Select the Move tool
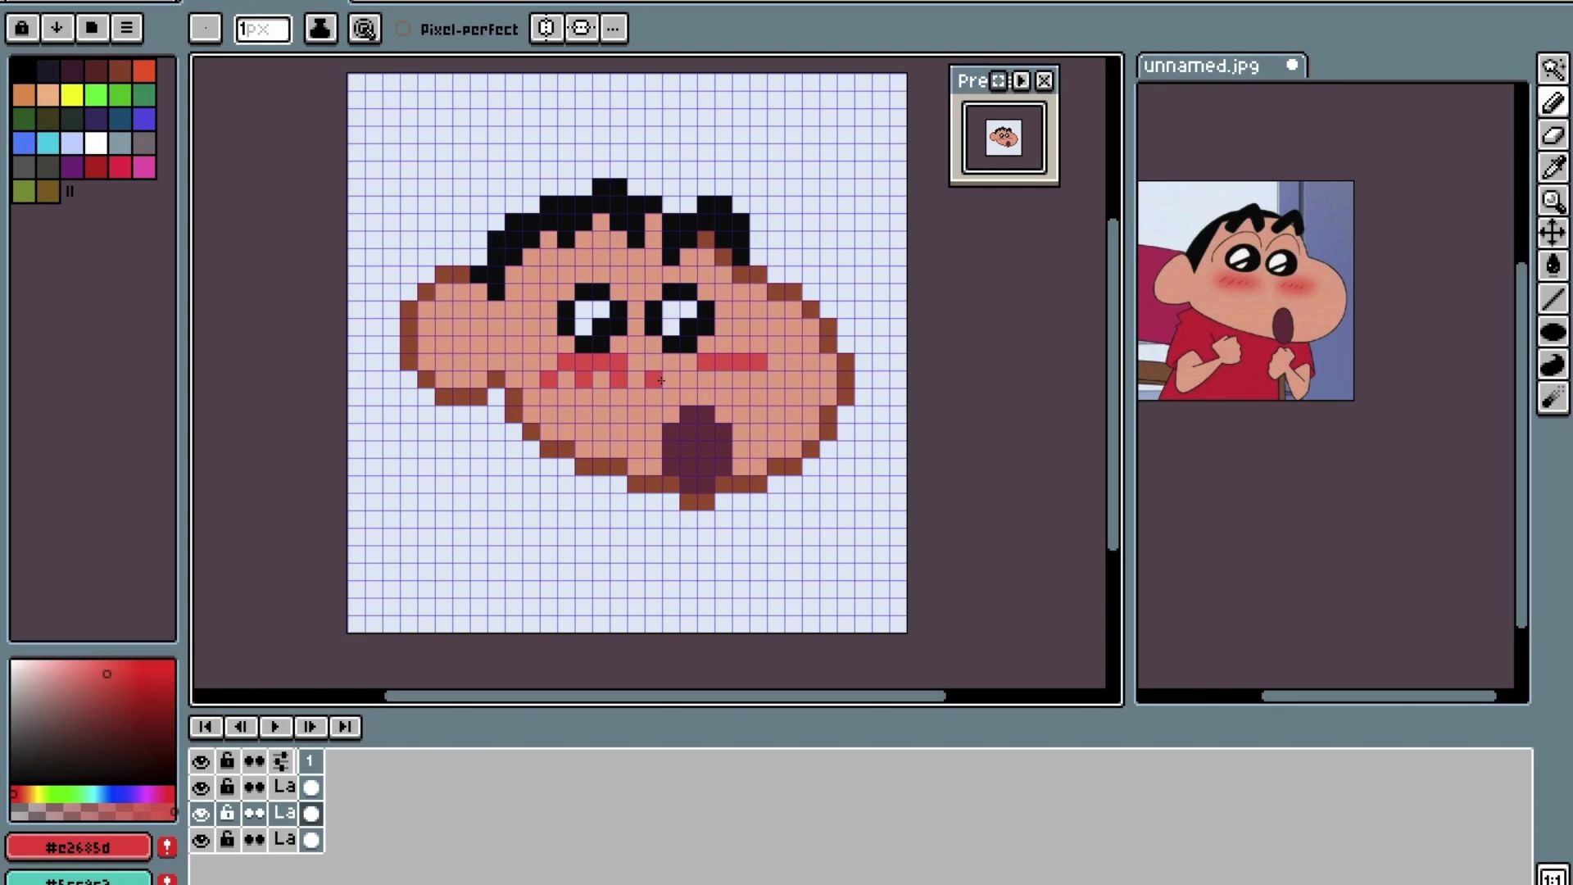Viewport: 1573px width, 885px height. [1553, 234]
